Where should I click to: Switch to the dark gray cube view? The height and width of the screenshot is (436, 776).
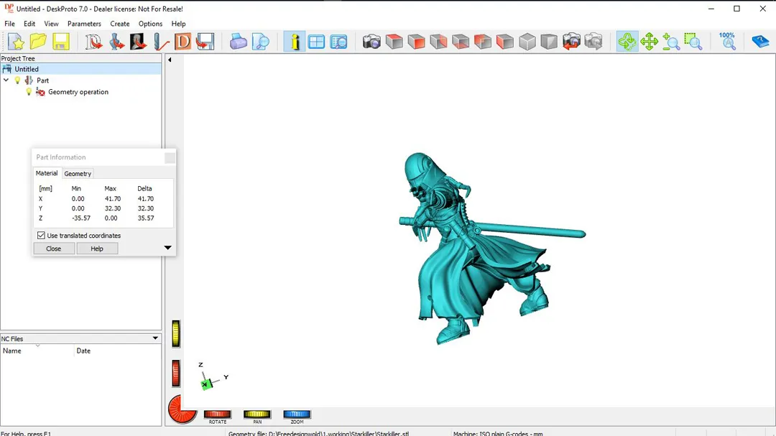[x=549, y=42]
